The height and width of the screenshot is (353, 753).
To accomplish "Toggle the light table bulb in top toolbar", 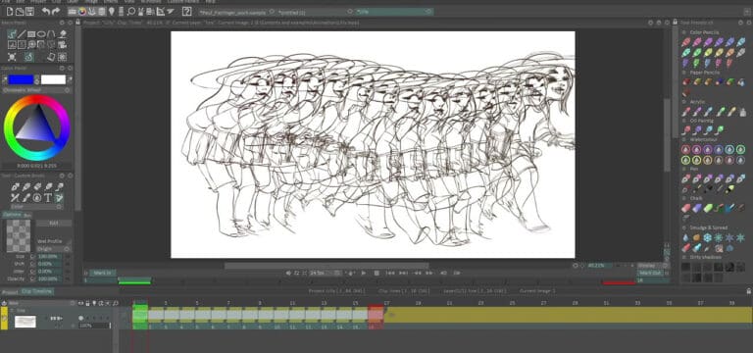I will [112, 11].
